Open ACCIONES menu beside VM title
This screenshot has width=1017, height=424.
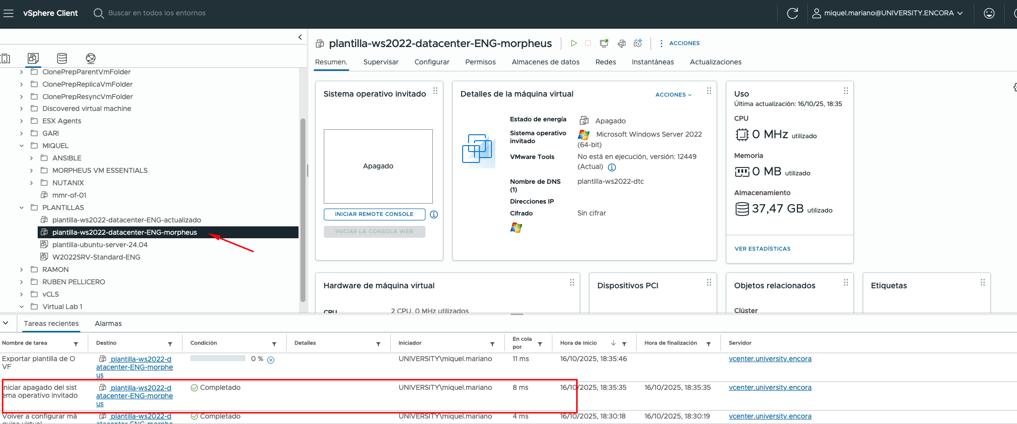coord(680,44)
